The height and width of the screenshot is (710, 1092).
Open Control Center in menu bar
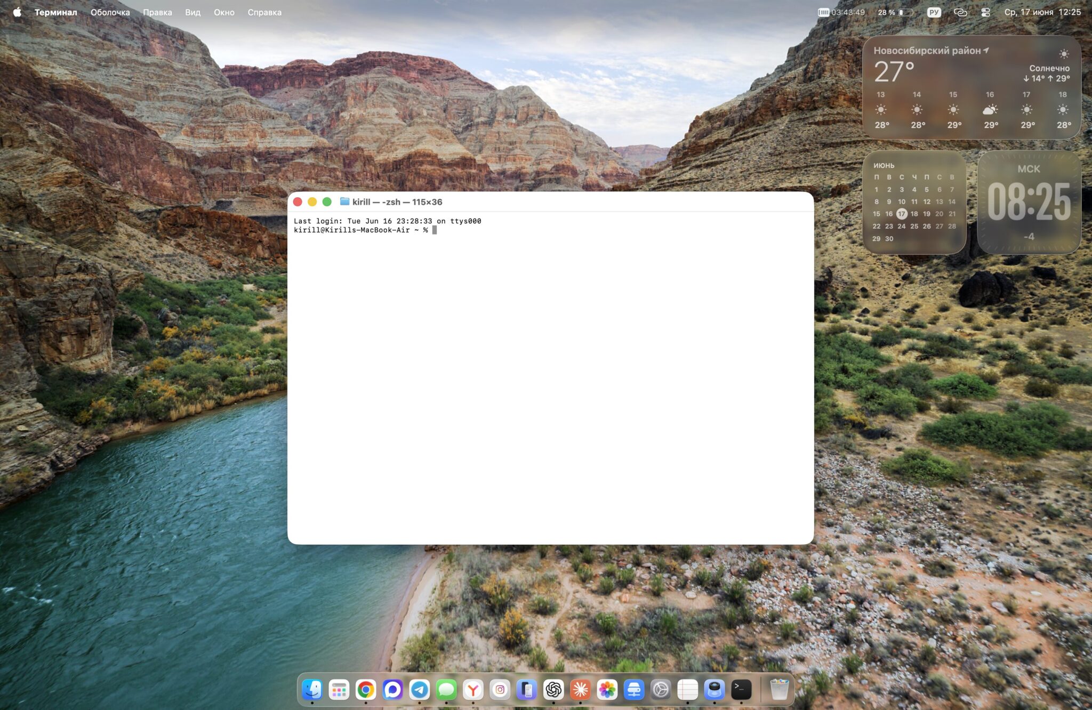pos(986,12)
